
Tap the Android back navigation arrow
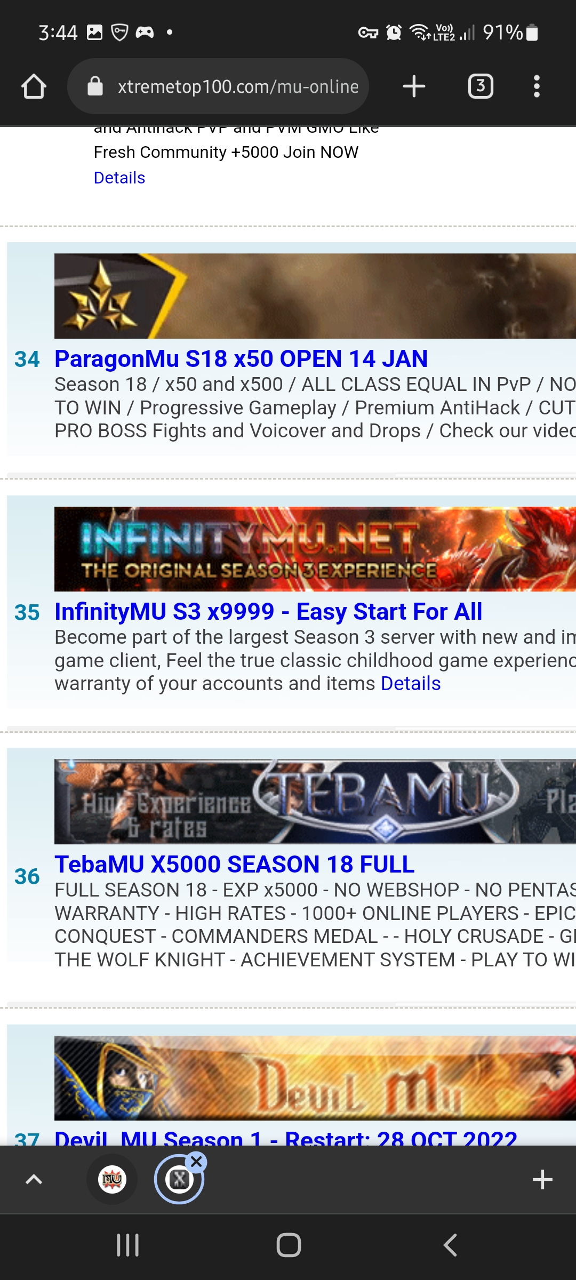coord(450,1245)
